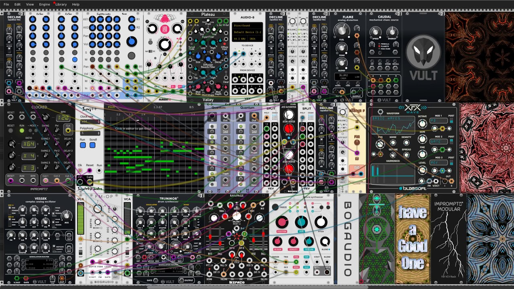Toggle the green Clocked RUN button
The height and width of the screenshot is (289, 514).
22,130
